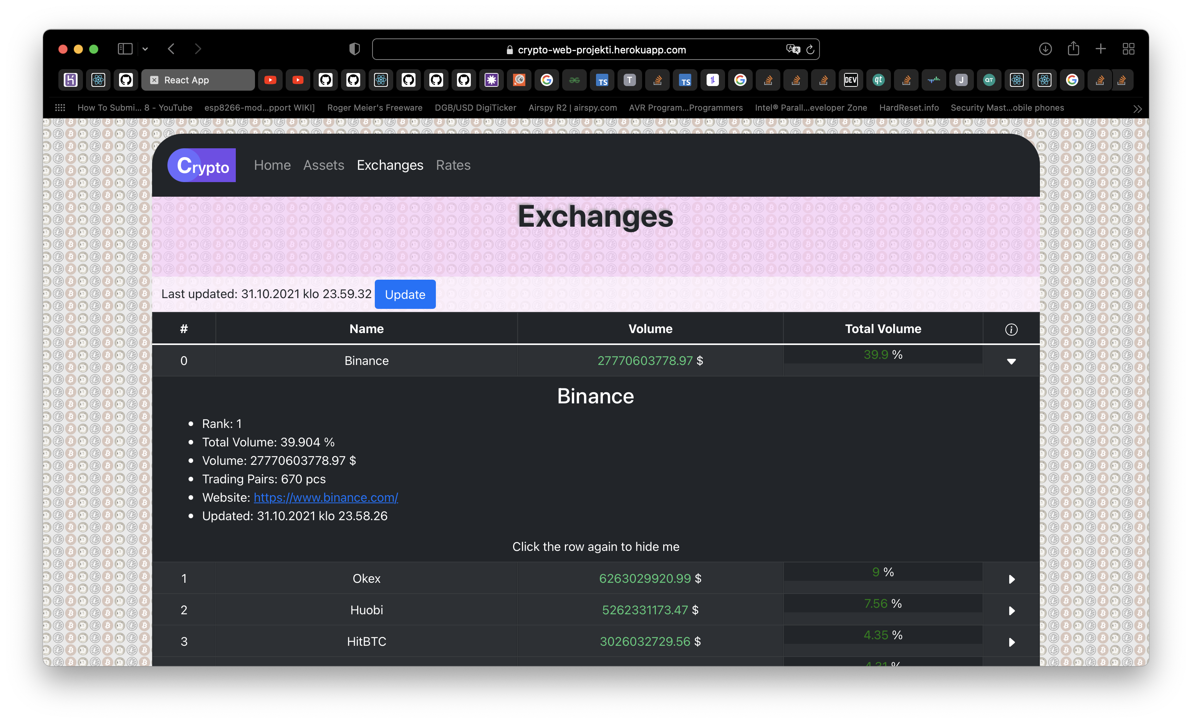
Task: Expand the Okex row details arrow
Action: pos(1011,579)
